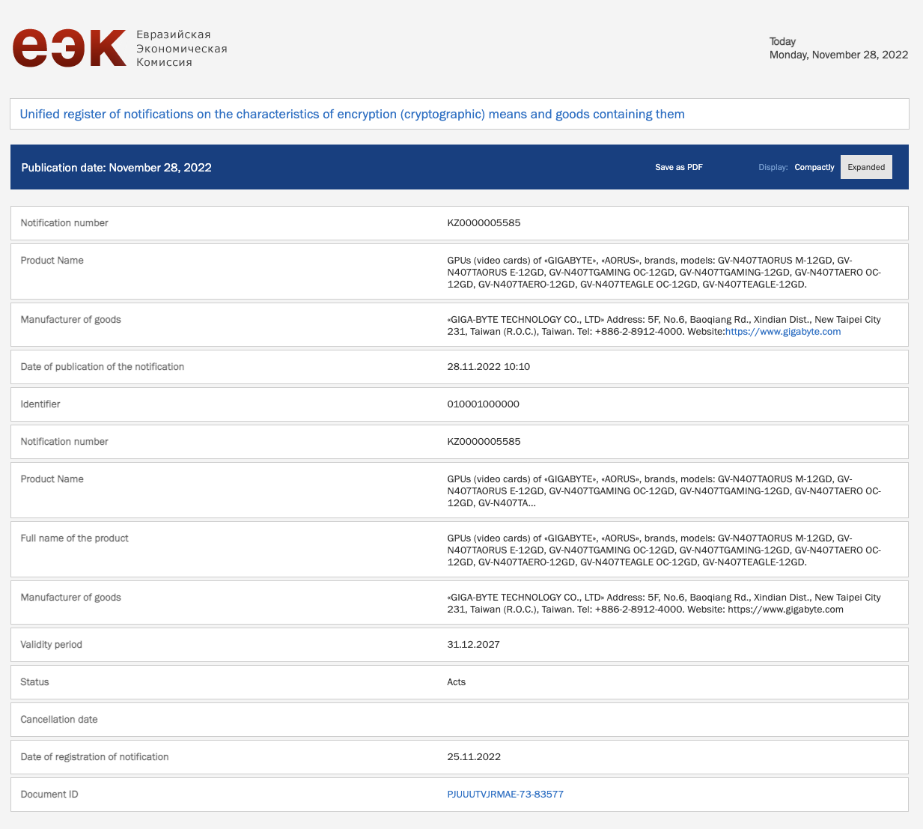Click today's date Monday, November 28, 2022

click(x=838, y=55)
